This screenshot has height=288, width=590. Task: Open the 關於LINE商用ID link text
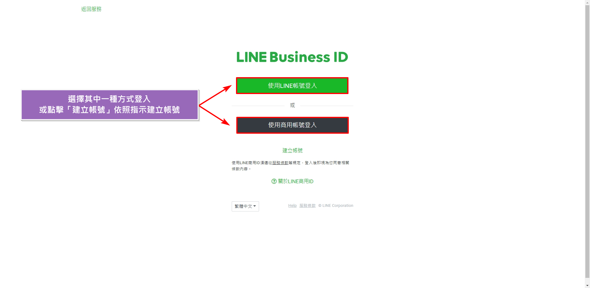296,181
